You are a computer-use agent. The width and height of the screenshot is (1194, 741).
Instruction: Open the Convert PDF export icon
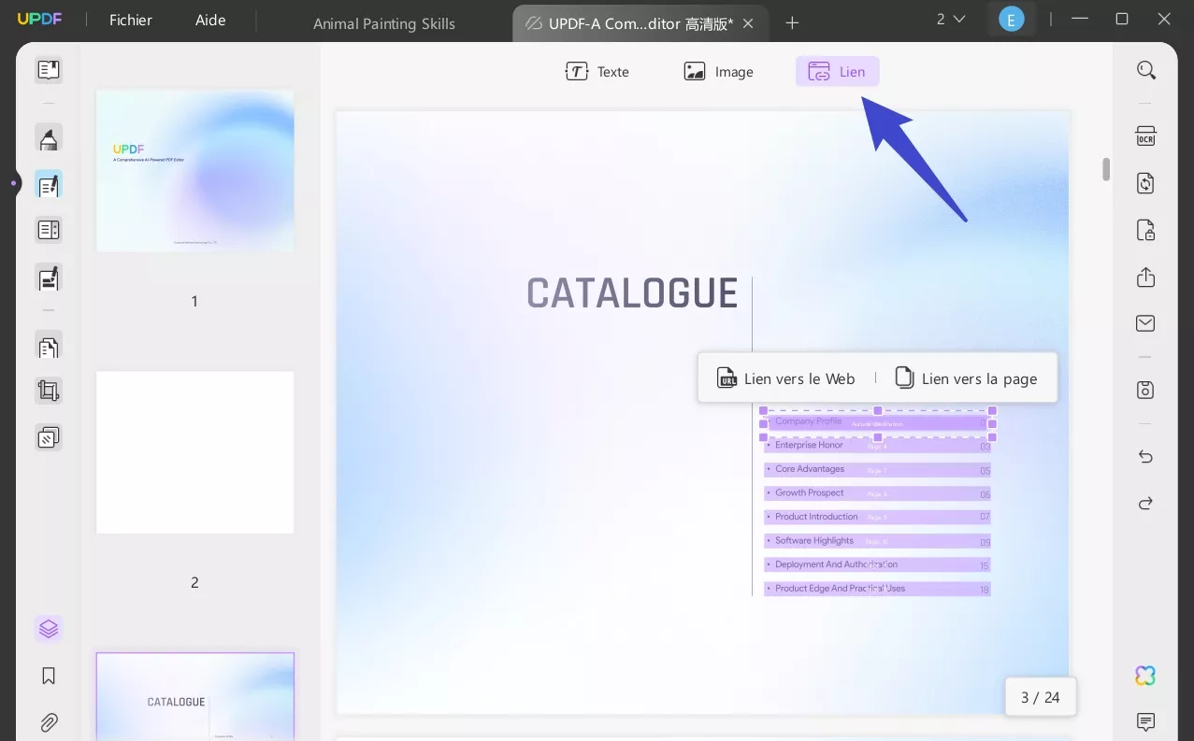1145,183
